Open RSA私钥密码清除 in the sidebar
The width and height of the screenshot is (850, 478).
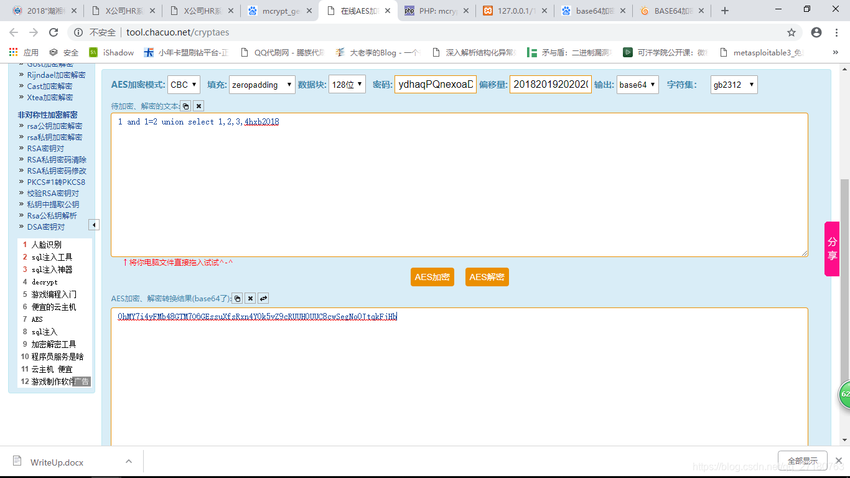57,160
